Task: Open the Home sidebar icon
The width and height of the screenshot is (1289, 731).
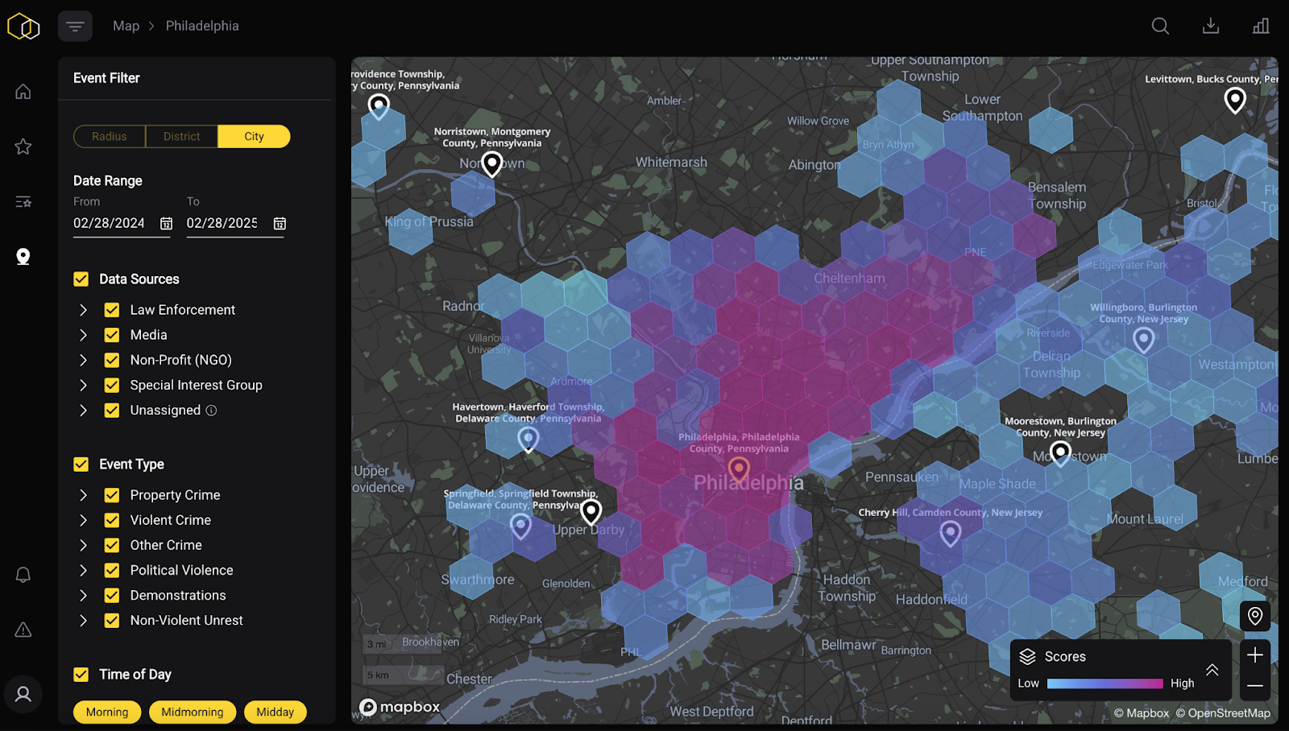Action: click(x=23, y=92)
